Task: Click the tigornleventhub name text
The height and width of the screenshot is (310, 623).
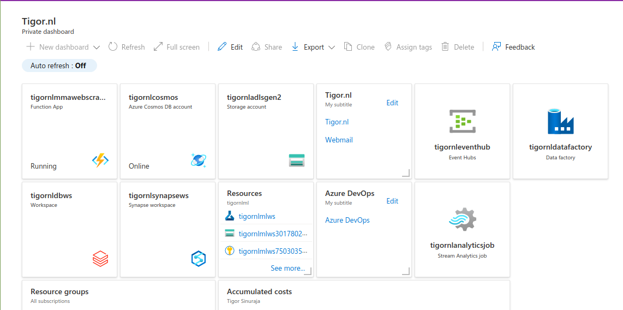Action: [x=462, y=147]
